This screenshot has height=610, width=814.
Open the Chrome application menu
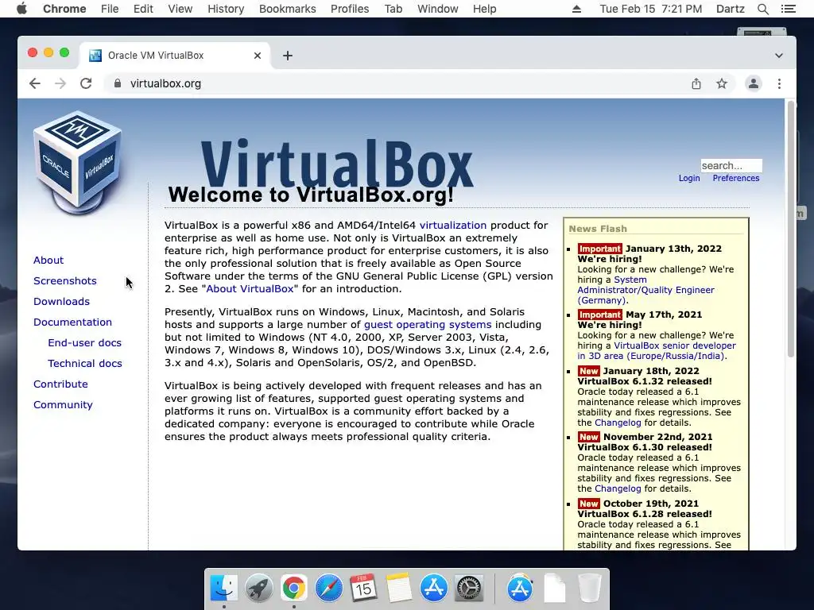(64, 9)
